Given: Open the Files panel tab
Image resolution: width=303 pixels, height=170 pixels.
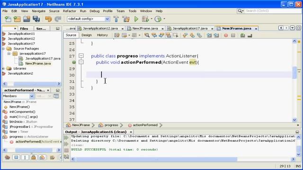Looking at the screenshot, I should click(x=24, y=28).
